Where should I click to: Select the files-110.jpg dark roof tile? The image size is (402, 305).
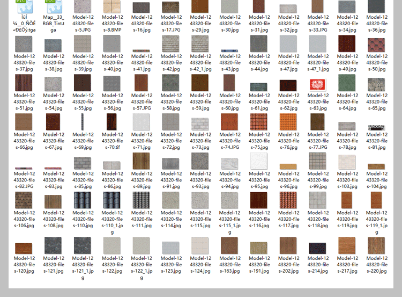[83, 200]
